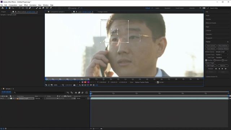Switch to the Composition Sample 2 viewer tab
This screenshot has height=130, width=231.
(57, 12)
